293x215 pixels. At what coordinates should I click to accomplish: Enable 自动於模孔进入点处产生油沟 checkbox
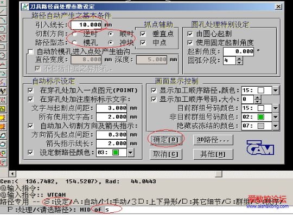click(30, 51)
